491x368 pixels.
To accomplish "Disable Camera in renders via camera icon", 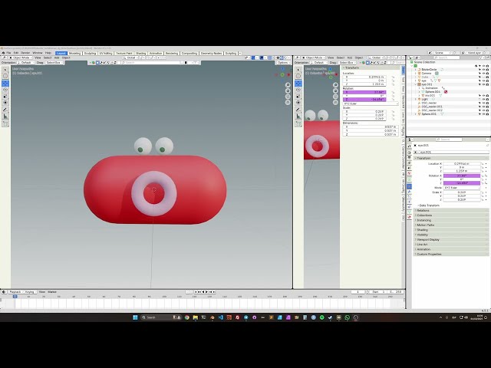I will coord(487,74).
